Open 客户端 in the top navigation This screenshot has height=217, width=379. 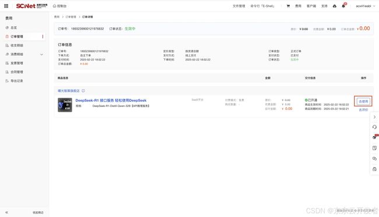311,6
